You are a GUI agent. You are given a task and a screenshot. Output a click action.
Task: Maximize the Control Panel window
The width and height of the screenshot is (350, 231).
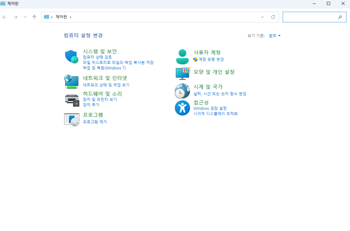[x=329, y=3]
